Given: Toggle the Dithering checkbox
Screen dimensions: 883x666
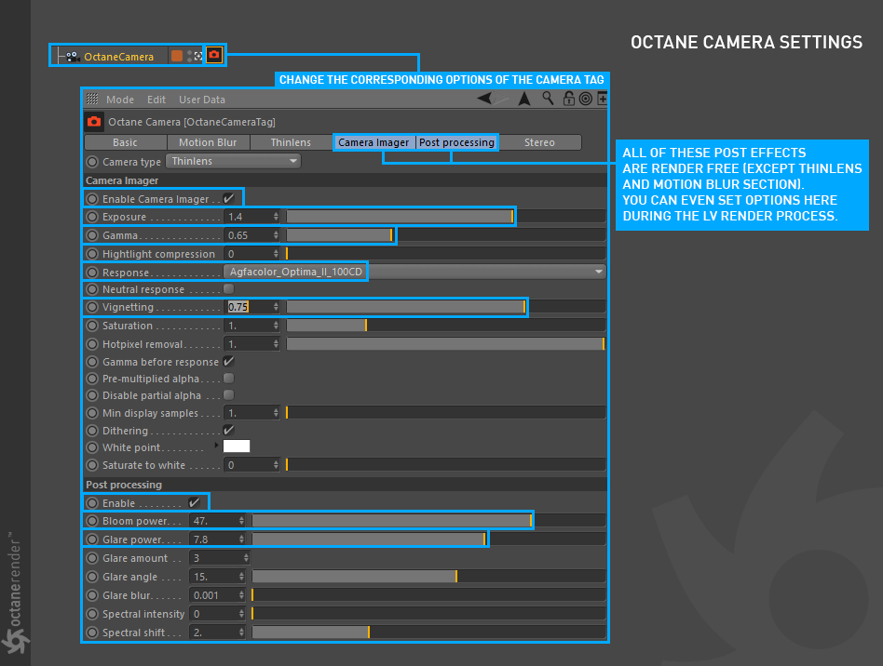Looking at the screenshot, I should [x=228, y=431].
